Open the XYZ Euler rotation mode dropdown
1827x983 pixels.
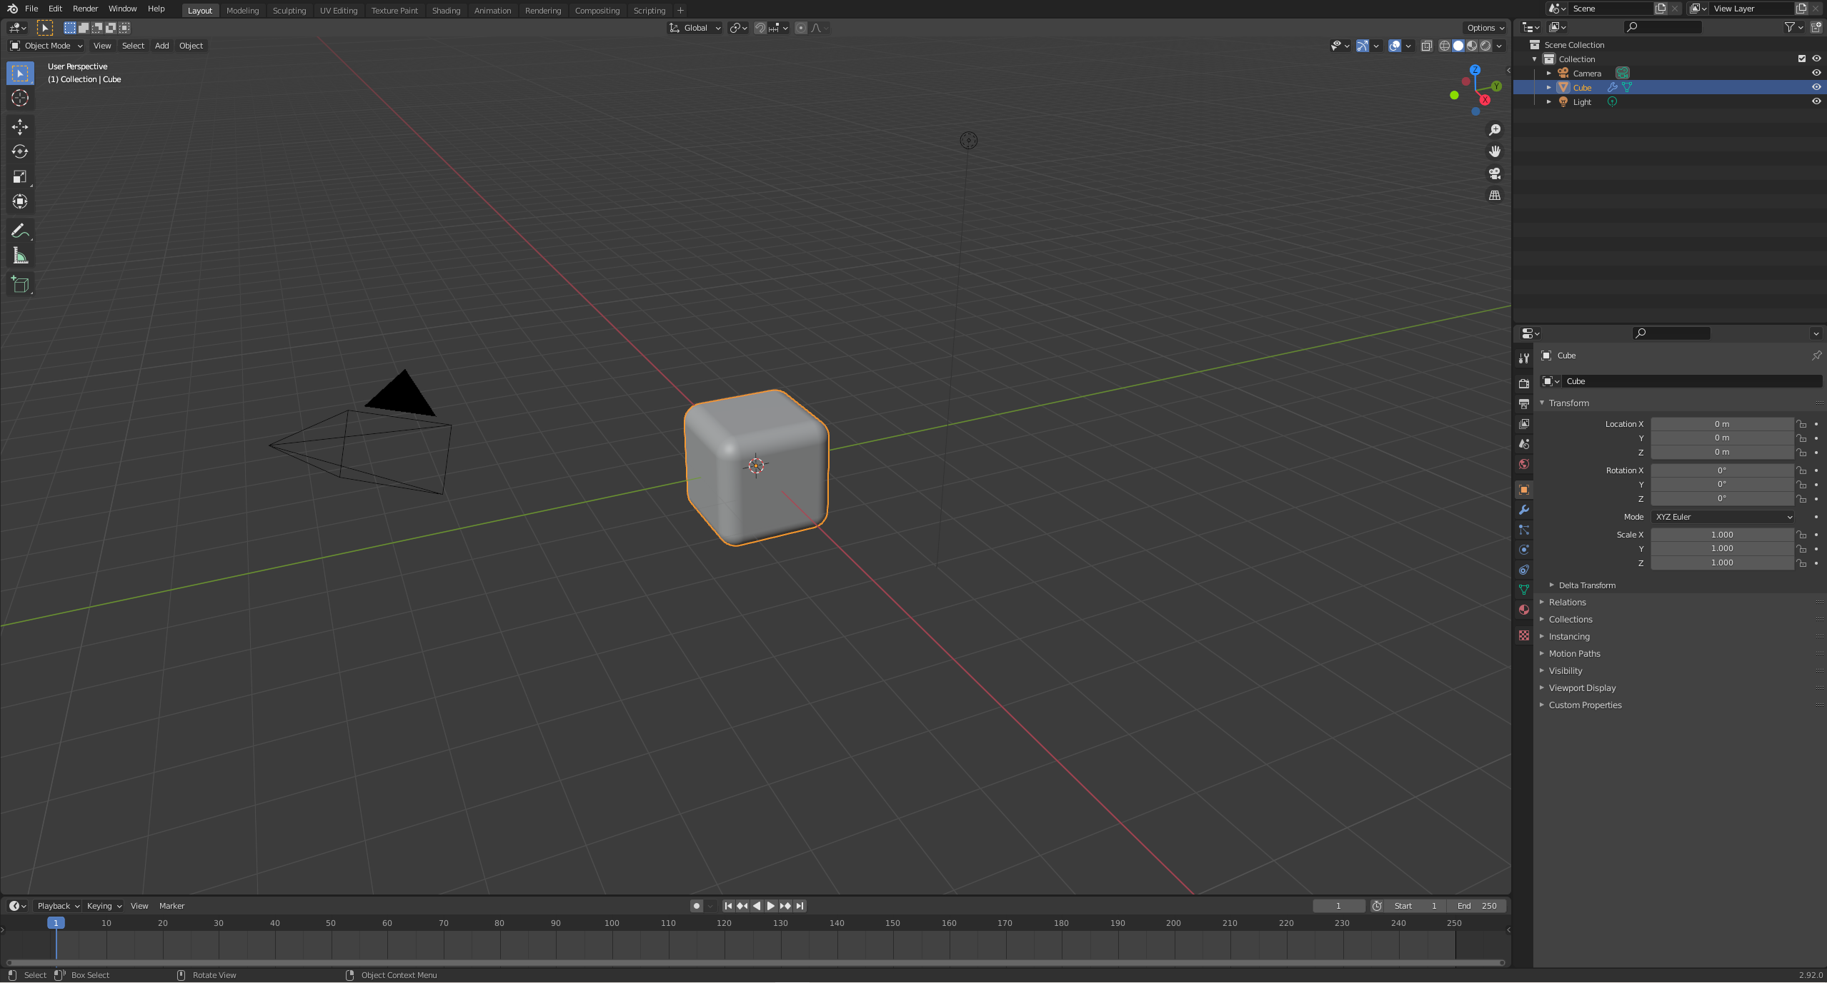pos(1722,516)
